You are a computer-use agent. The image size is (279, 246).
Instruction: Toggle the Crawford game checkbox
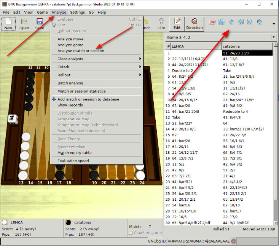(131, 233)
